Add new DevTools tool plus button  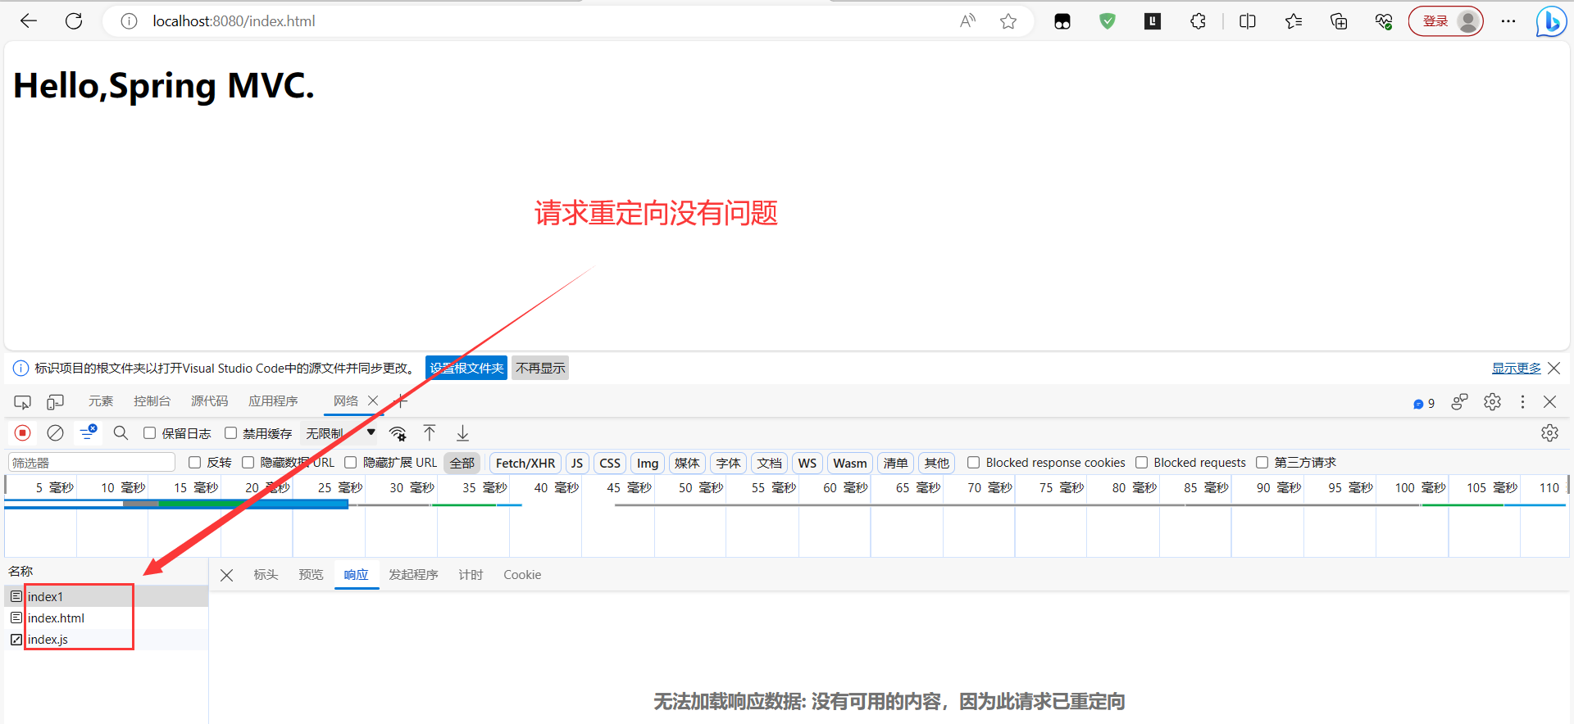[402, 401]
